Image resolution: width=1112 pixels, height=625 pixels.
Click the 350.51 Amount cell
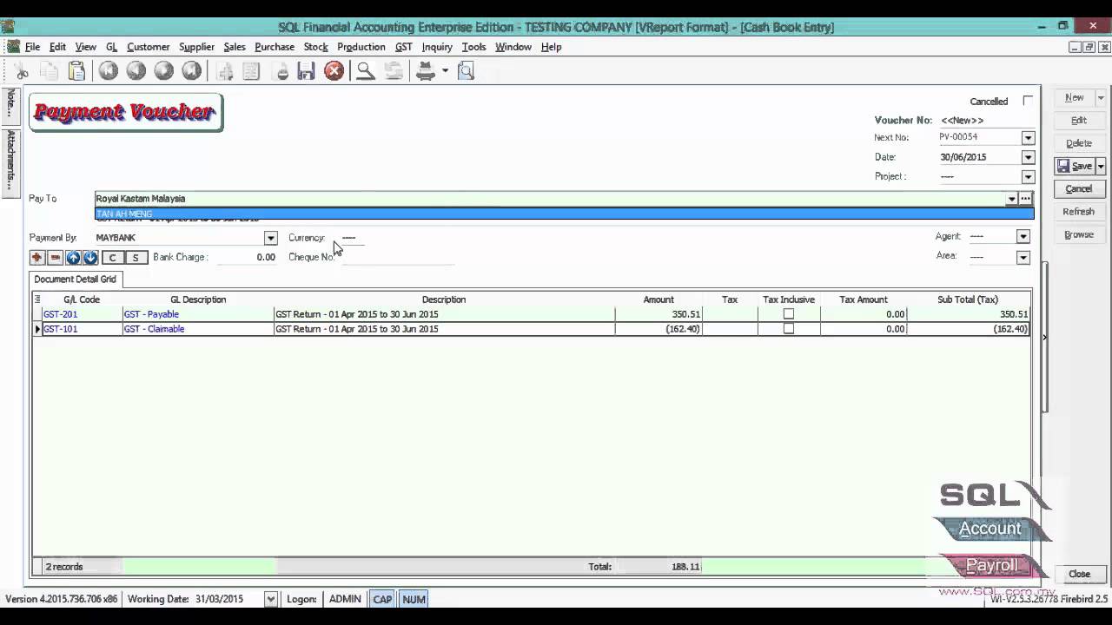point(659,314)
